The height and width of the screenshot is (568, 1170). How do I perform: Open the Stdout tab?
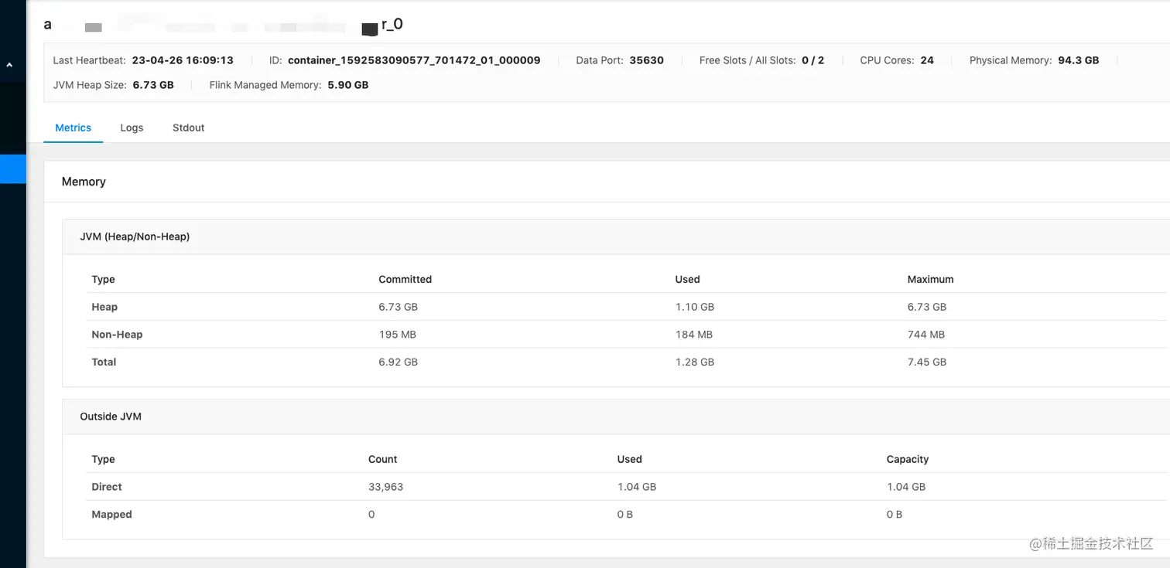pos(188,128)
